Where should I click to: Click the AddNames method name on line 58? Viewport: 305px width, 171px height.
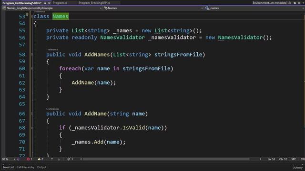point(97,55)
